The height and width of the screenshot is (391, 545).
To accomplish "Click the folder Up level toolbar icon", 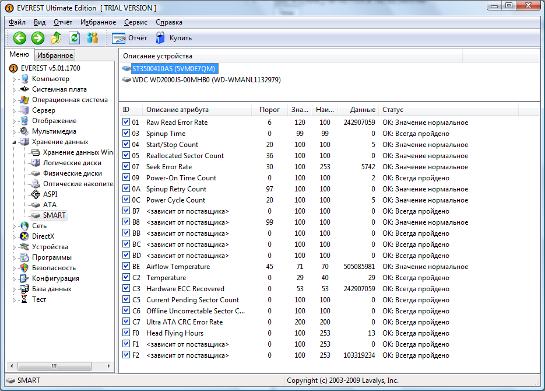I will point(56,38).
